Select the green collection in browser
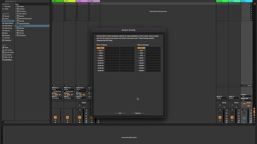 [5, 9]
